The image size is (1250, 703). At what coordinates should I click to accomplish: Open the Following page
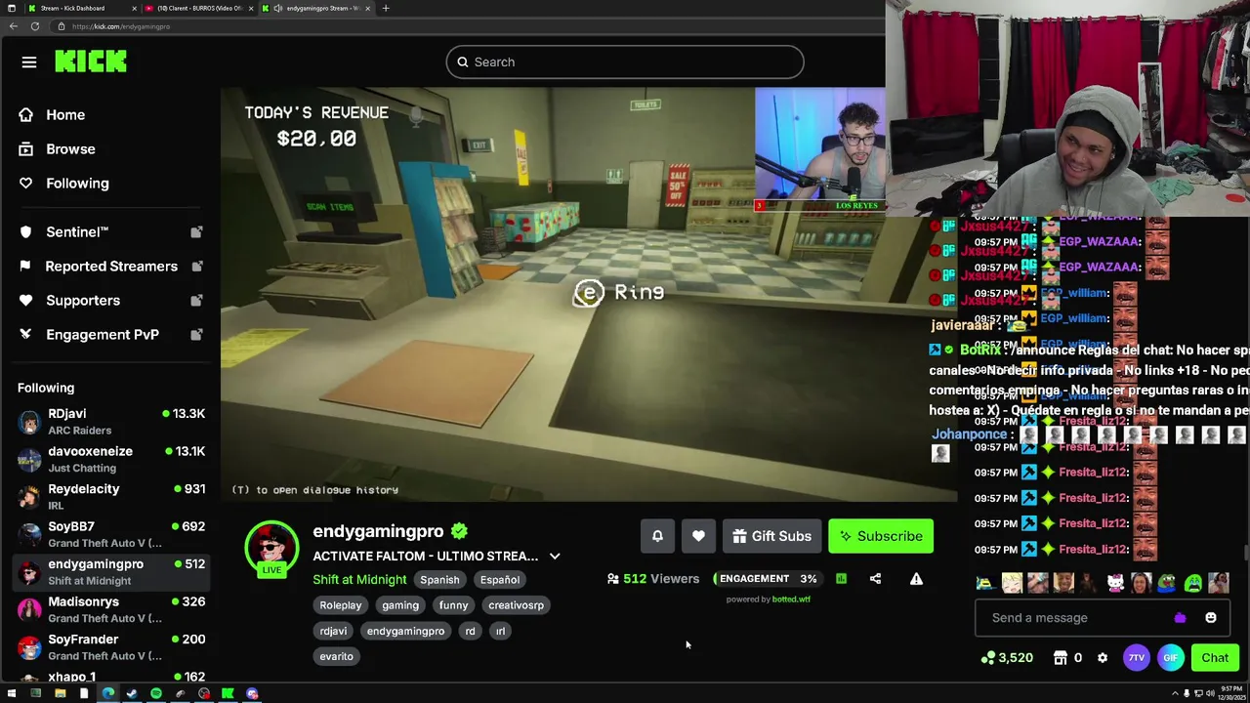(77, 183)
